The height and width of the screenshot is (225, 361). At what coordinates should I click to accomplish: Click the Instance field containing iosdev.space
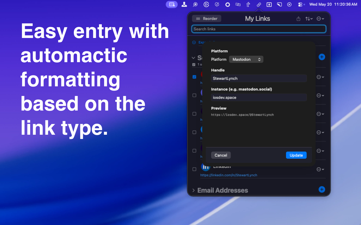click(x=259, y=98)
